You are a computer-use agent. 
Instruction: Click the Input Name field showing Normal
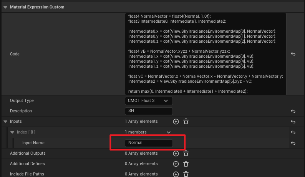(149, 143)
